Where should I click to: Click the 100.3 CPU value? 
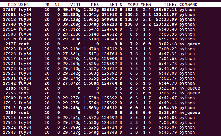click(x=131, y=14)
